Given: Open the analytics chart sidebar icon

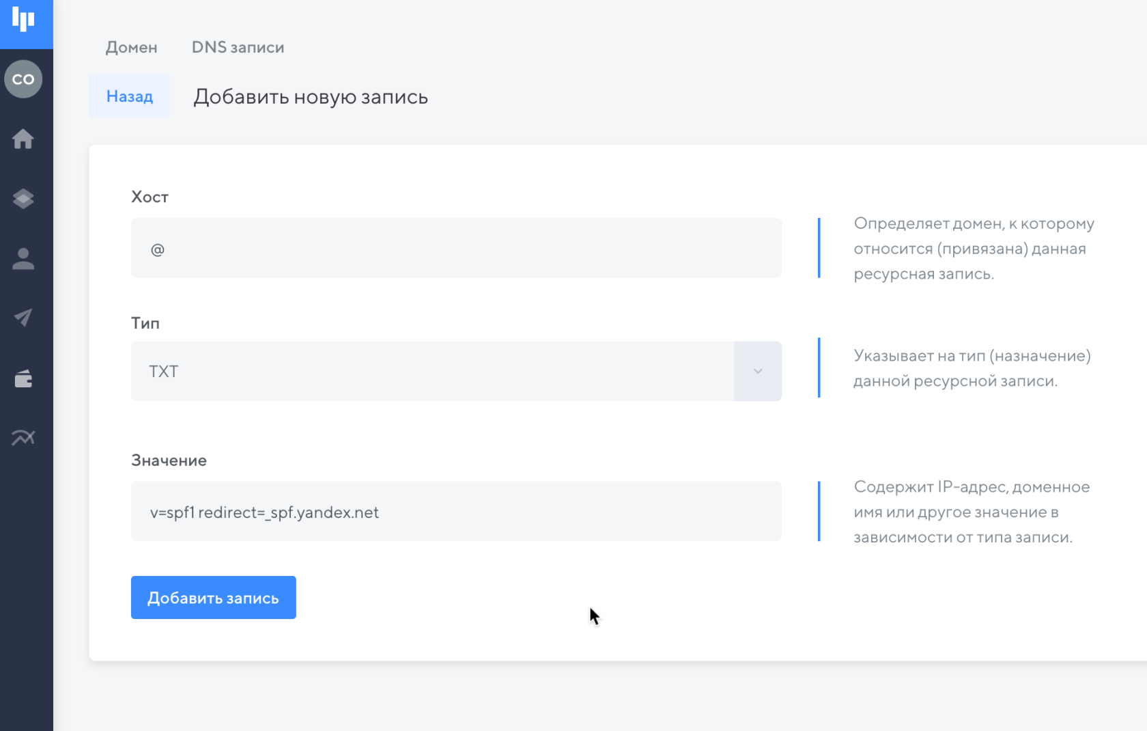Looking at the screenshot, I should (23, 437).
